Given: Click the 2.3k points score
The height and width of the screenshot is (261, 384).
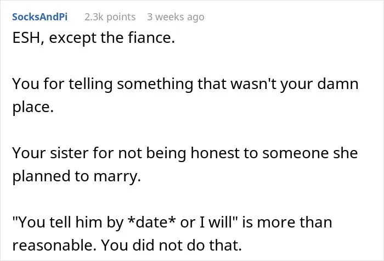Looking at the screenshot, I should tap(110, 17).
